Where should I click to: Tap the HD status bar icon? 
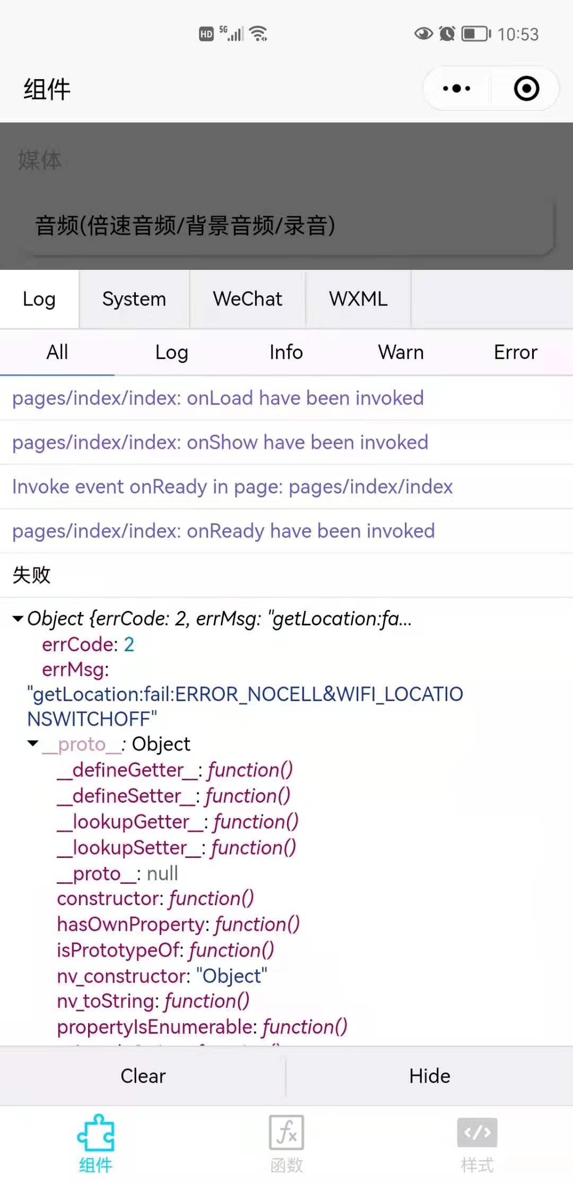point(206,35)
